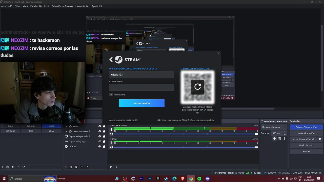324x182 pixels.
Task: Decrease the transition duration with the down stepper
Action: (x=285, y=134)
